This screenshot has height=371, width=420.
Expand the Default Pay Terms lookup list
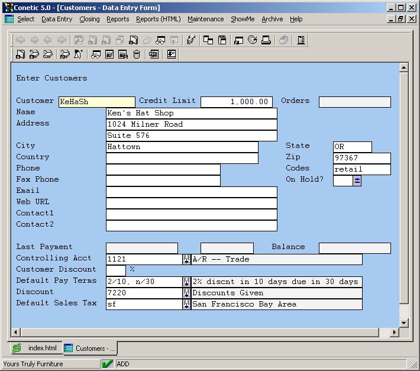[x=186, y=282]
